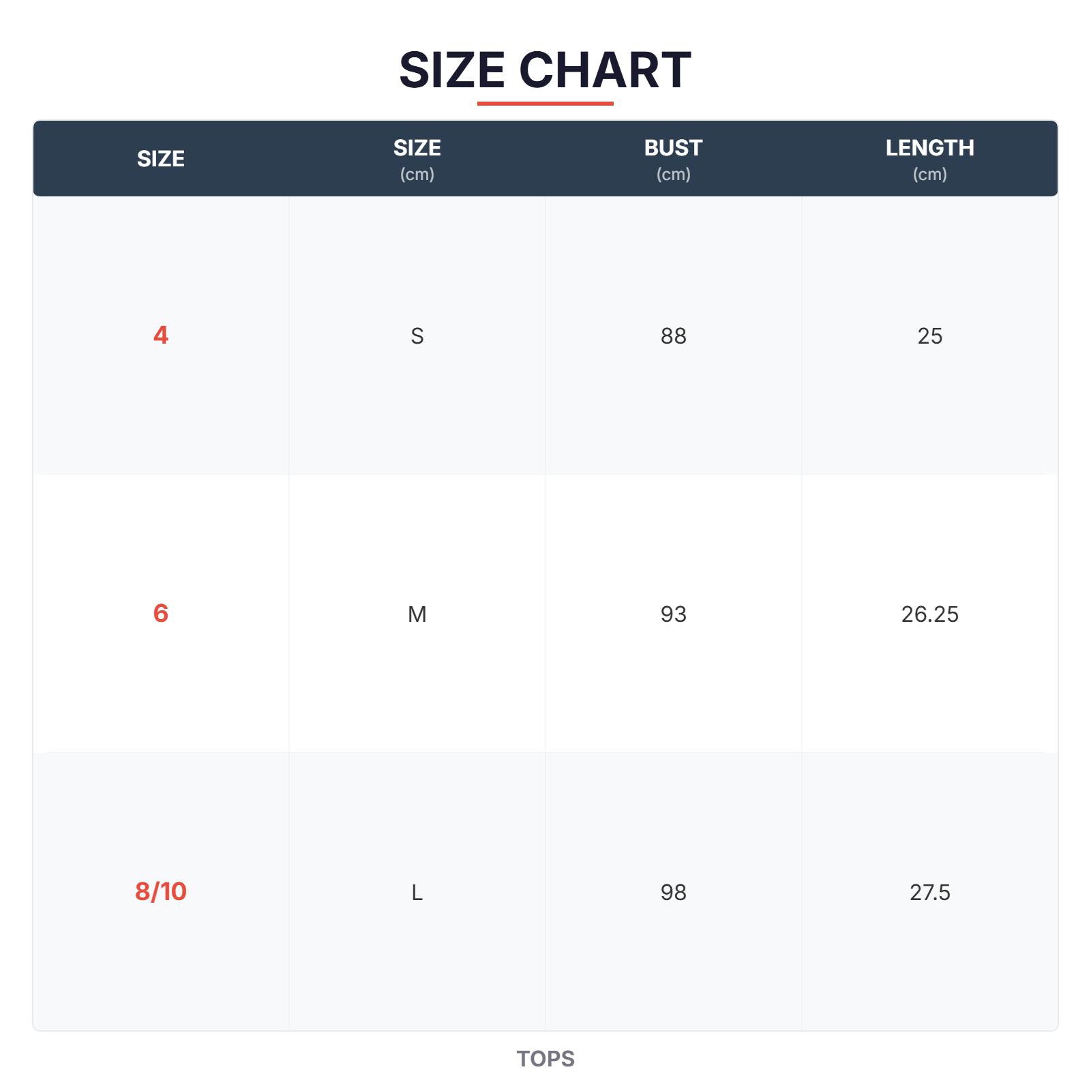Select the length value 27.5
Image resolution: width=1091 pixels, height=1091 pixels.
929,893
